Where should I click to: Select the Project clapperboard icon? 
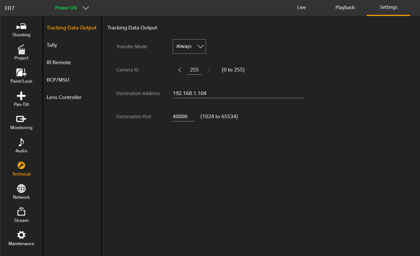(21, 53)
